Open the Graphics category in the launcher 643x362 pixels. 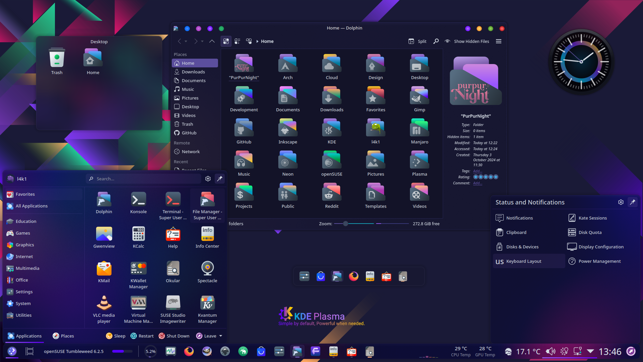coord(43,245)
